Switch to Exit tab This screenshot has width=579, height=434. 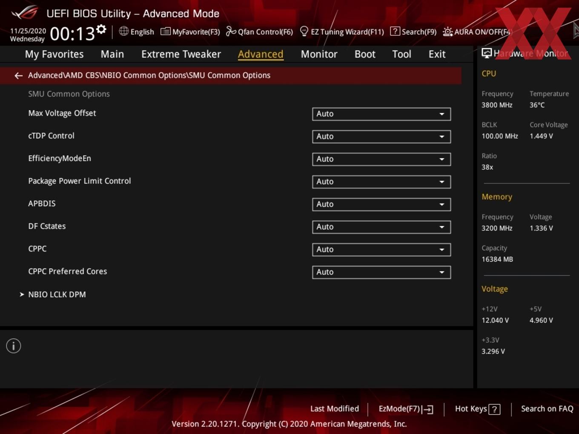(x=437, y=54)
